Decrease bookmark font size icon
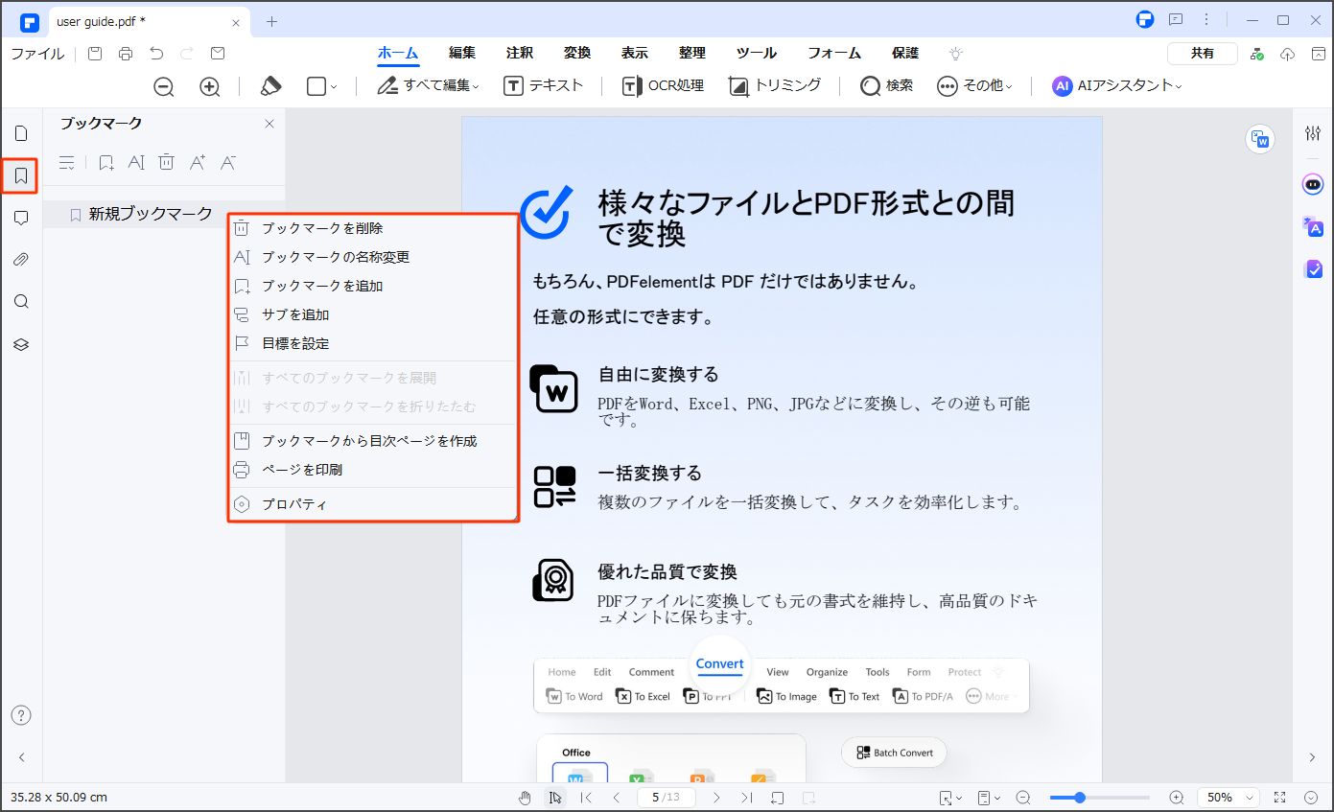The height and width of the screenshot is (812, 1334). pos(228,163)
